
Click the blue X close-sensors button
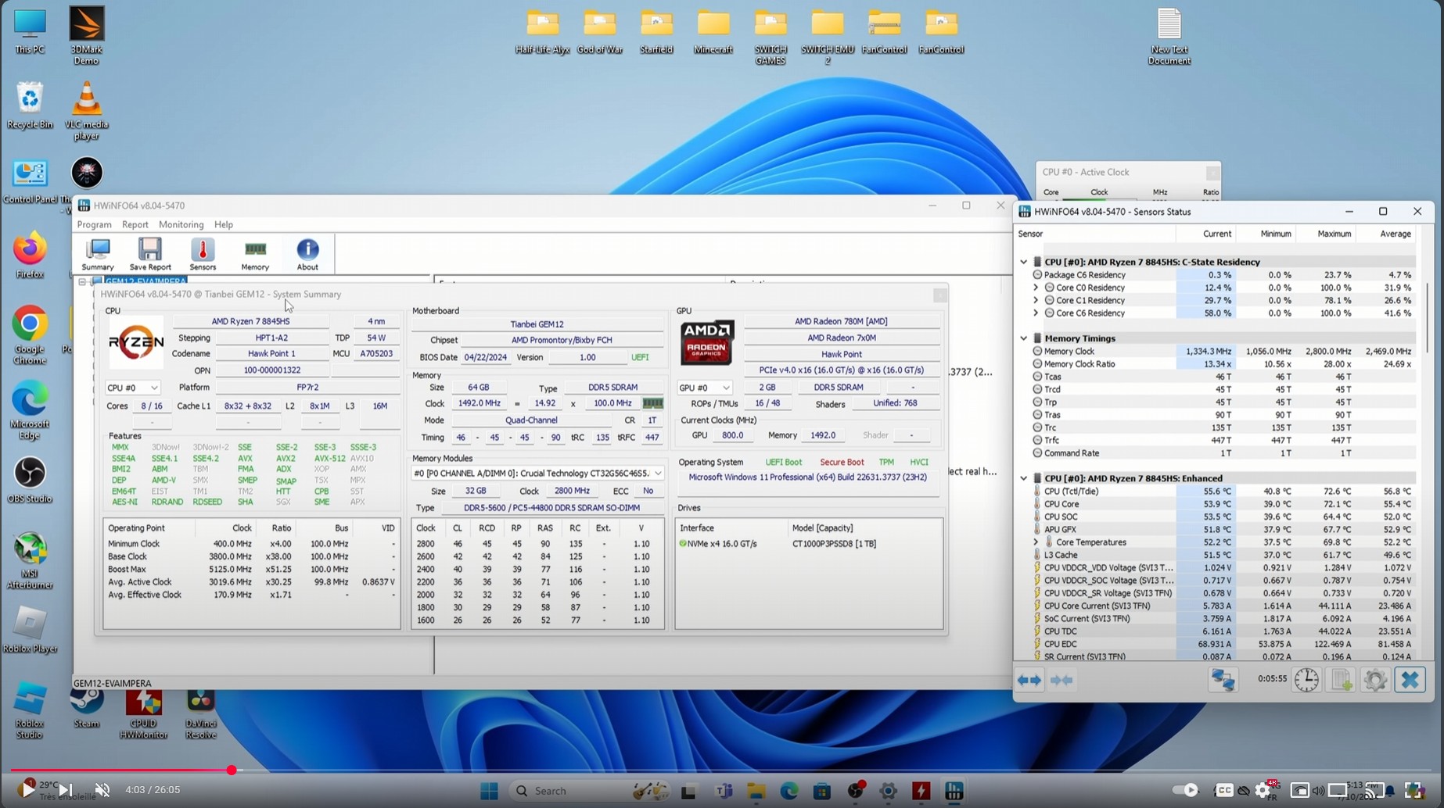(1410, 680)
